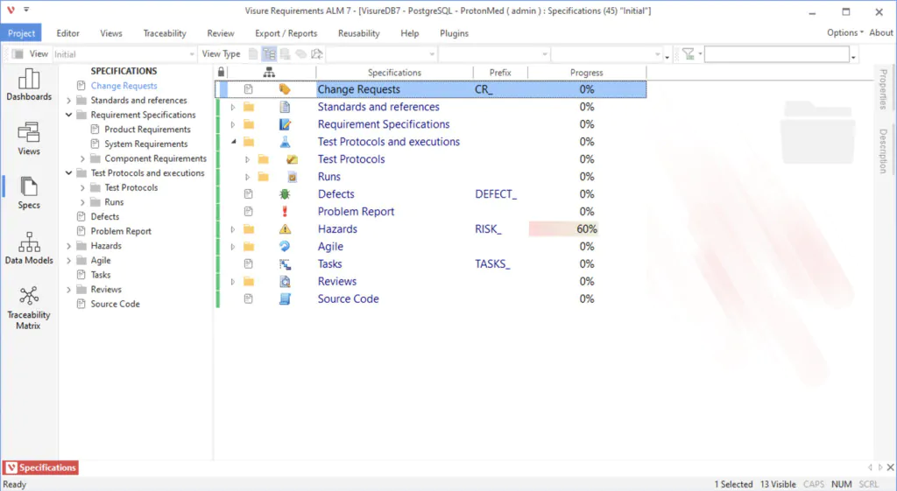Expand the Hazards row in grid

(233, 229)
